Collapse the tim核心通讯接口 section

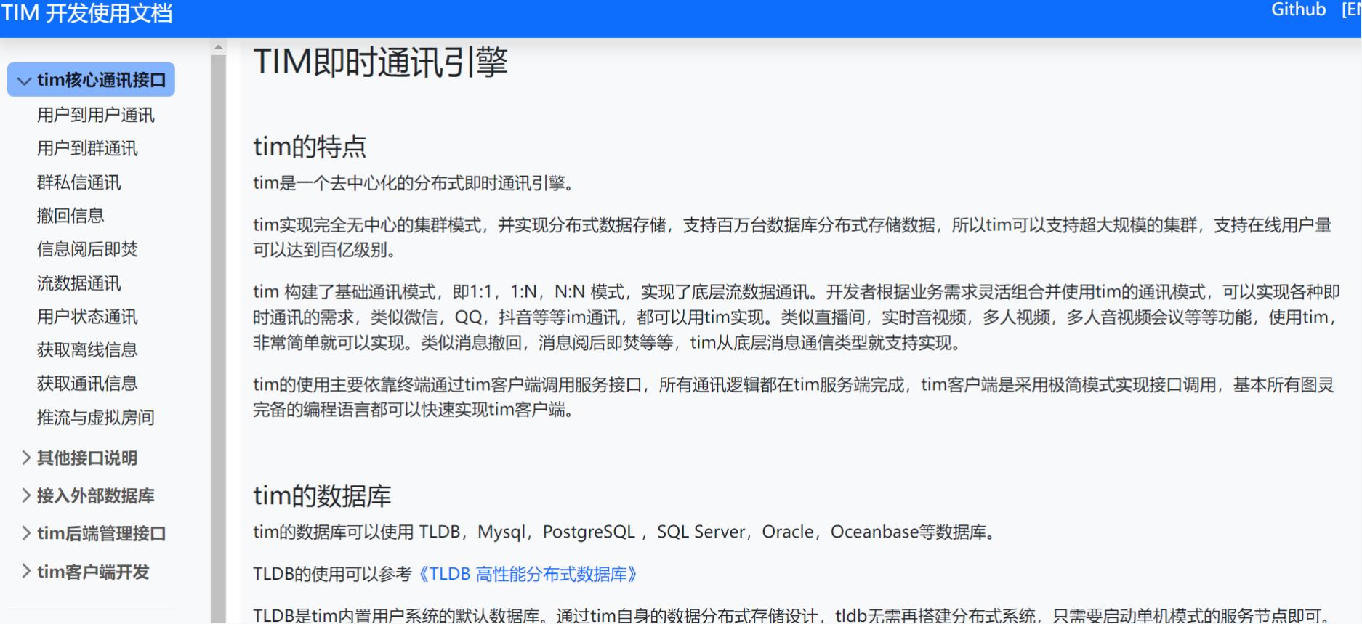pyautogui.click(x=91, y=80)
